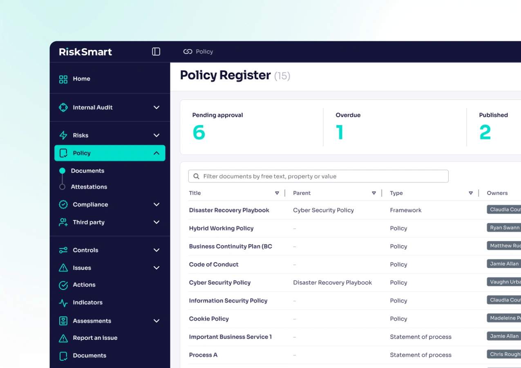Click the Vaughn Urba owner tag
Image resolution: width=521 pixels, height=368 pixels.
[504, 282]
